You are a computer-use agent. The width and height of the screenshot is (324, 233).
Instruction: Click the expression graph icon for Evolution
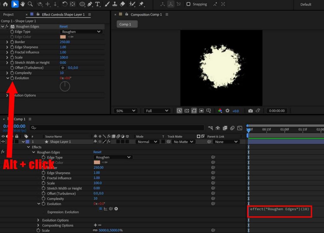click(106, 209)
